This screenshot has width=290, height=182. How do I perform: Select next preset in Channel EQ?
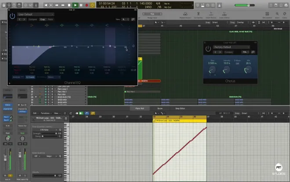click(x=24, y=19)
